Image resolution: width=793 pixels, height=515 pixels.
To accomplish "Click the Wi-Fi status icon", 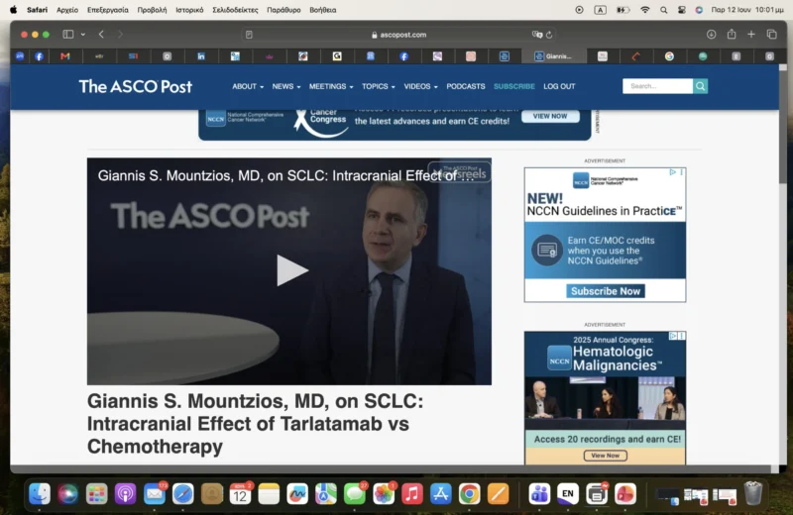I will 645,10.
